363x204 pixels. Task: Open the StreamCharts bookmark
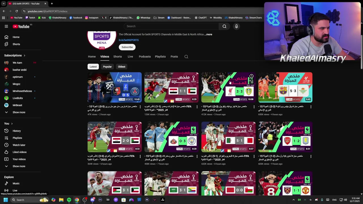[254, 18]
